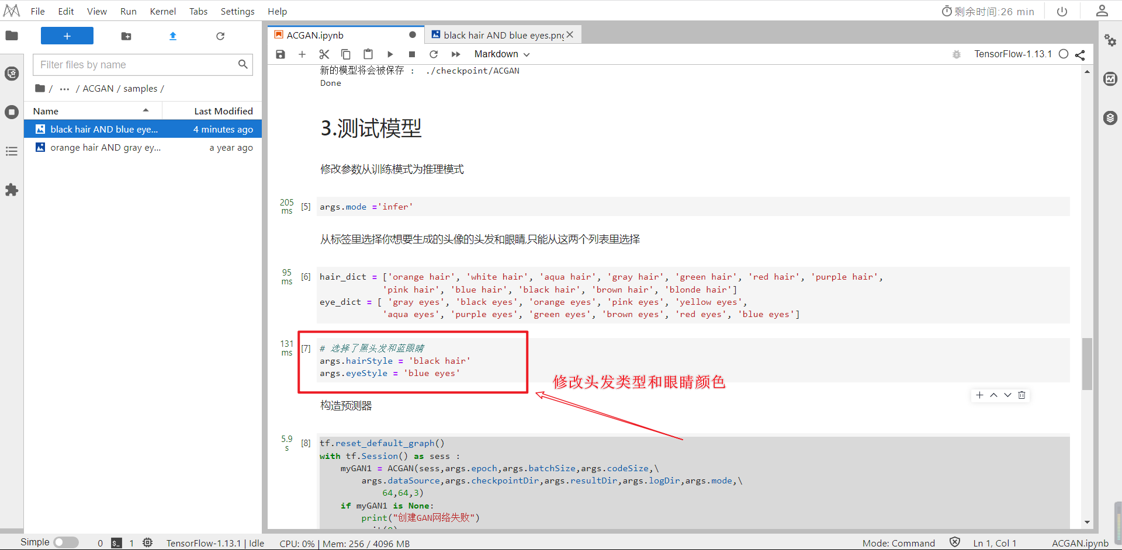Click the args.mode infer code cell
The height and width of the screenshot is (550, 1122).
[693, 207]
